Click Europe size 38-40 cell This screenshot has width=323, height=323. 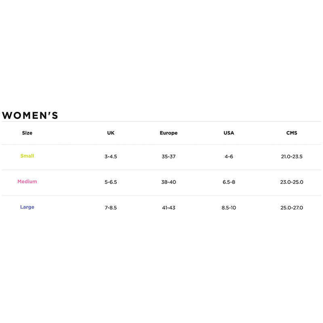pos(168,182)
